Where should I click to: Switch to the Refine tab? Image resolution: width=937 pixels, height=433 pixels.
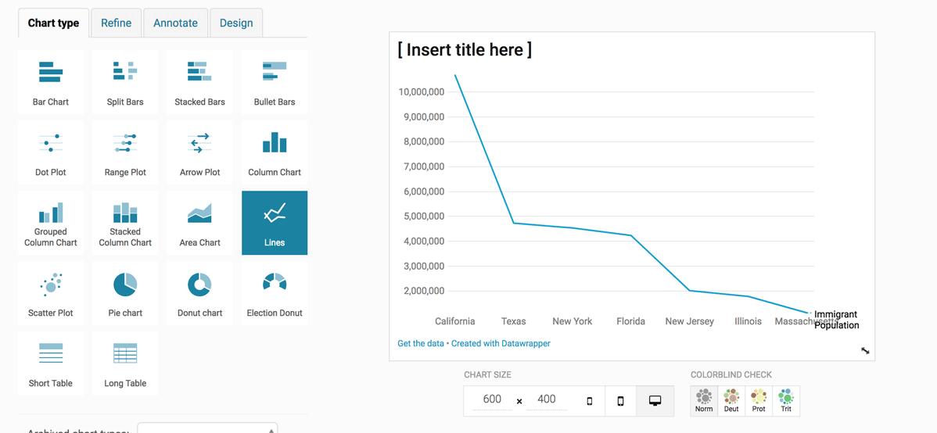[116, 23]
